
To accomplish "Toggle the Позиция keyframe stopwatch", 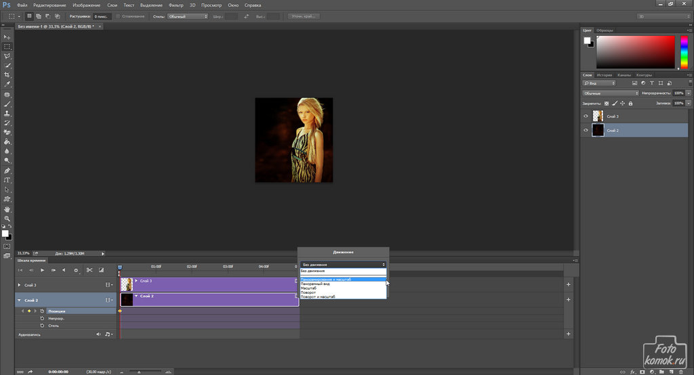I will [42, 311].
